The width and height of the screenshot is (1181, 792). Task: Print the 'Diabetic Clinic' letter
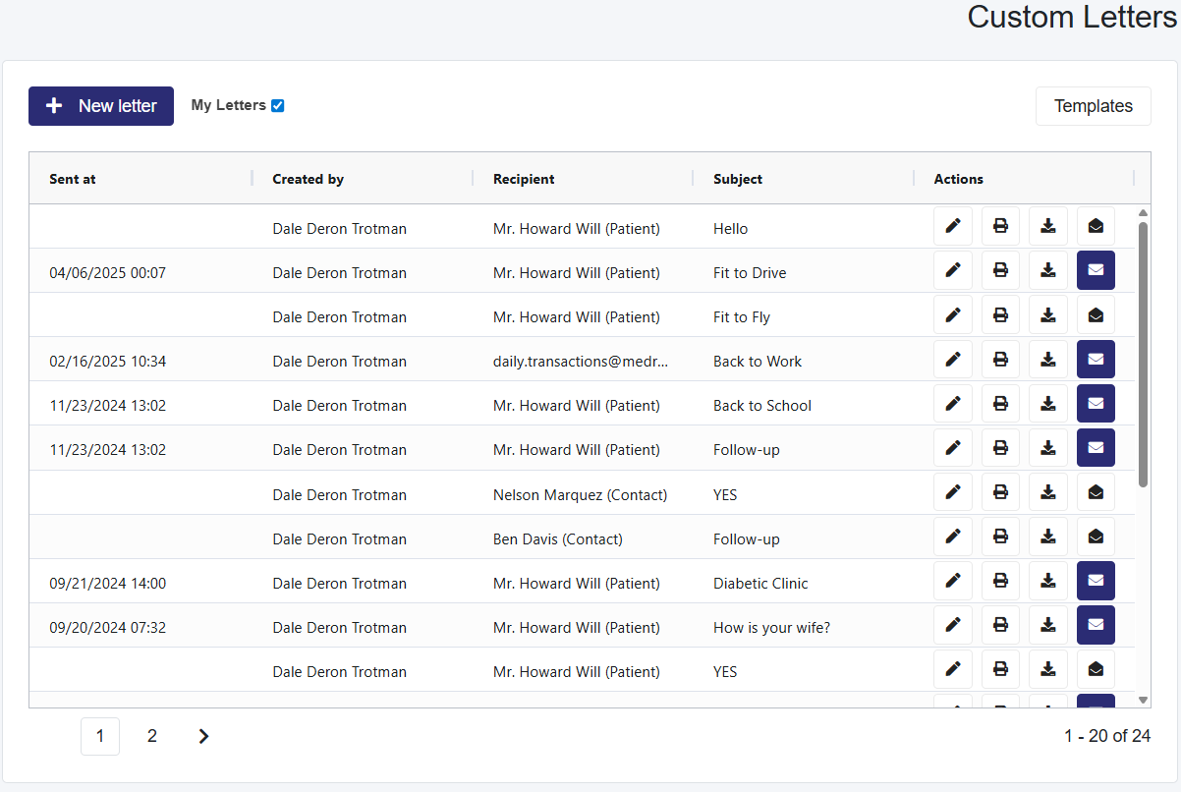[x=1000, y=581]
